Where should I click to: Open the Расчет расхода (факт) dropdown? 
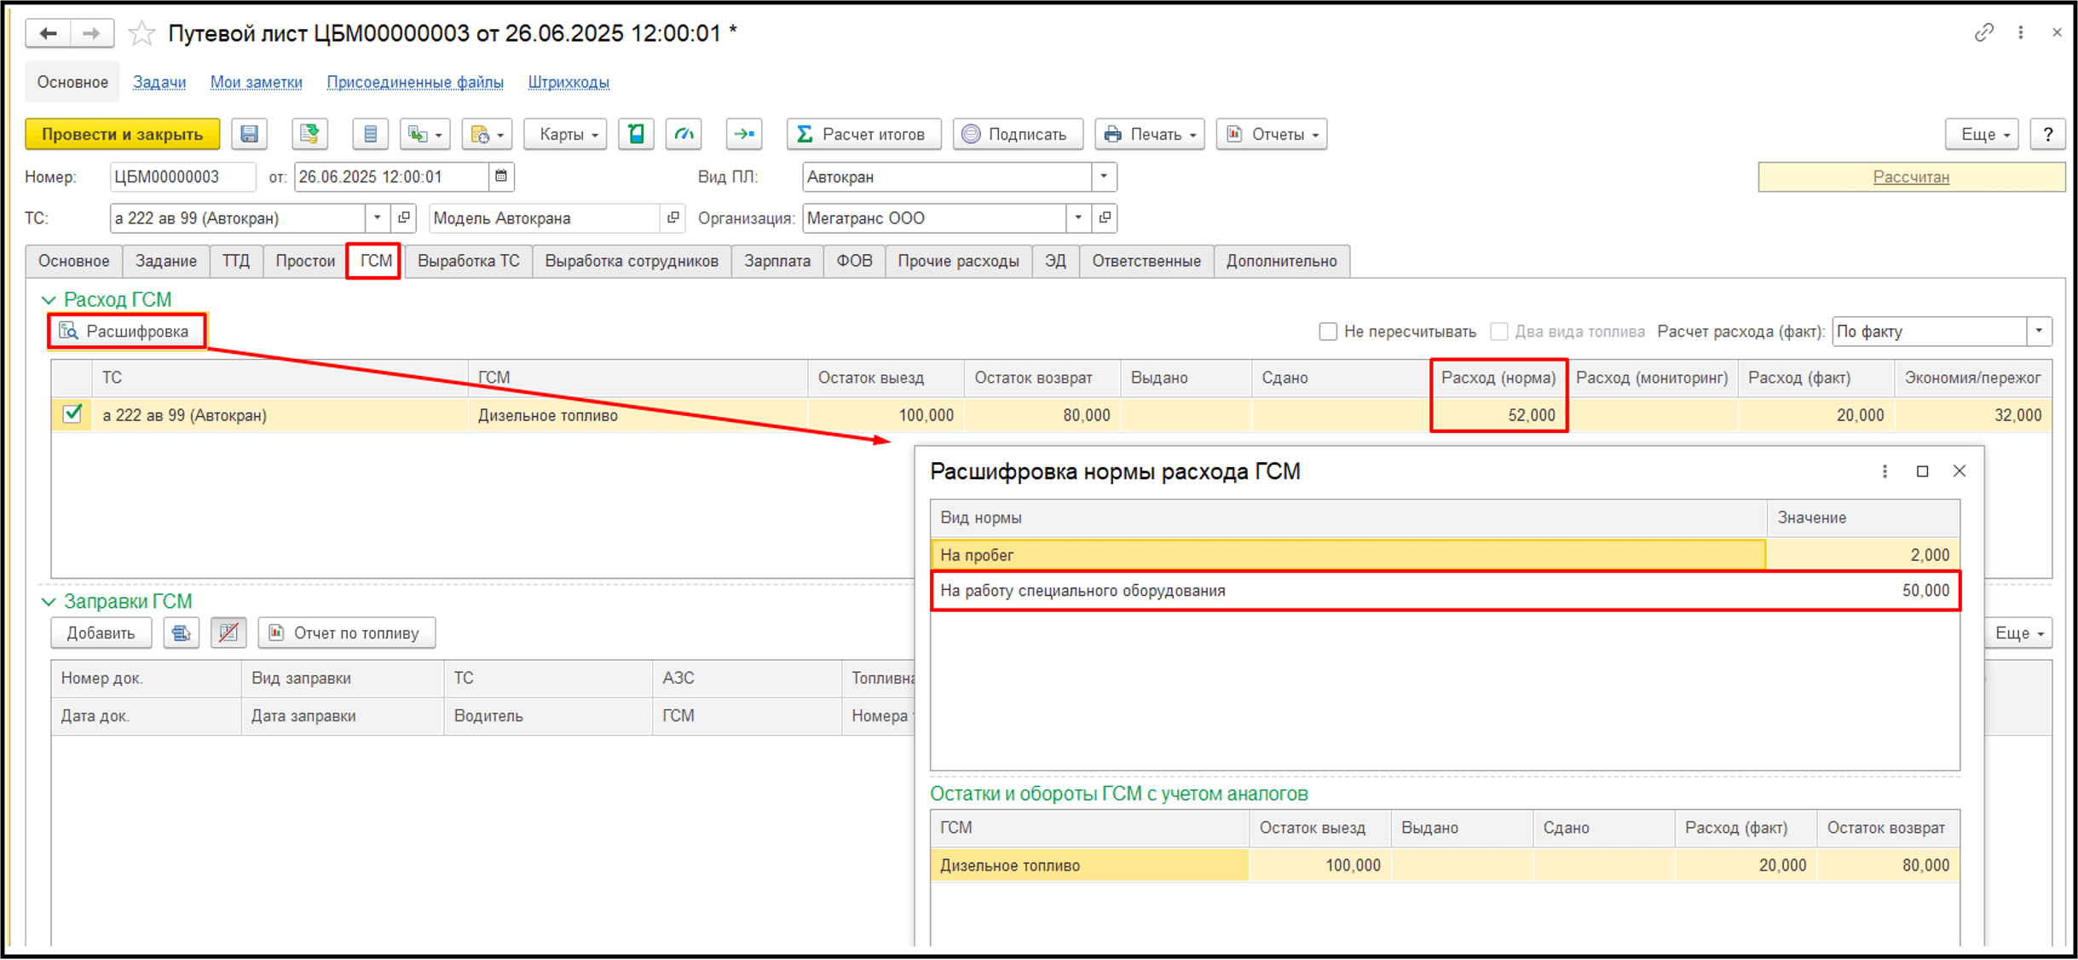(x=2038, y=332)
